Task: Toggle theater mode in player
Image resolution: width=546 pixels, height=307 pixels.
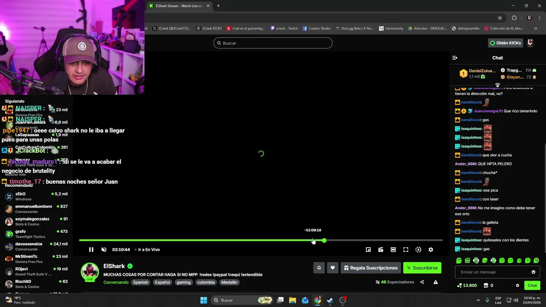Action: pyautogui.click(x=393, y=249)
